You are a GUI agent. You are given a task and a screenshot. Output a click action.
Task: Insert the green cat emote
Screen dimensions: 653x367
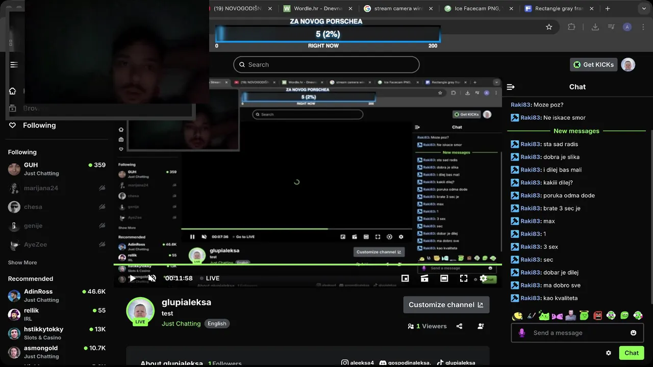point(544,316)
